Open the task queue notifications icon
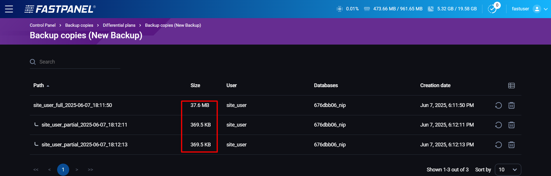This screenshot has height=176, width=551. [492, 9]
